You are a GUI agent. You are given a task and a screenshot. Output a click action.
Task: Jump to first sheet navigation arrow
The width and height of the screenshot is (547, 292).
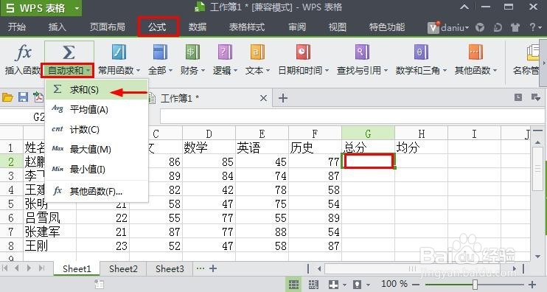(x=5, y=268)
